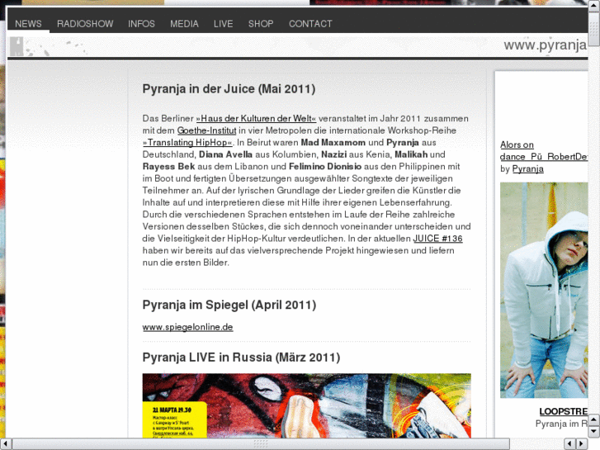Click the vertical scrollbar down arrow
The height and width of the screenshot is (450, 600).
tap(594, 432)
